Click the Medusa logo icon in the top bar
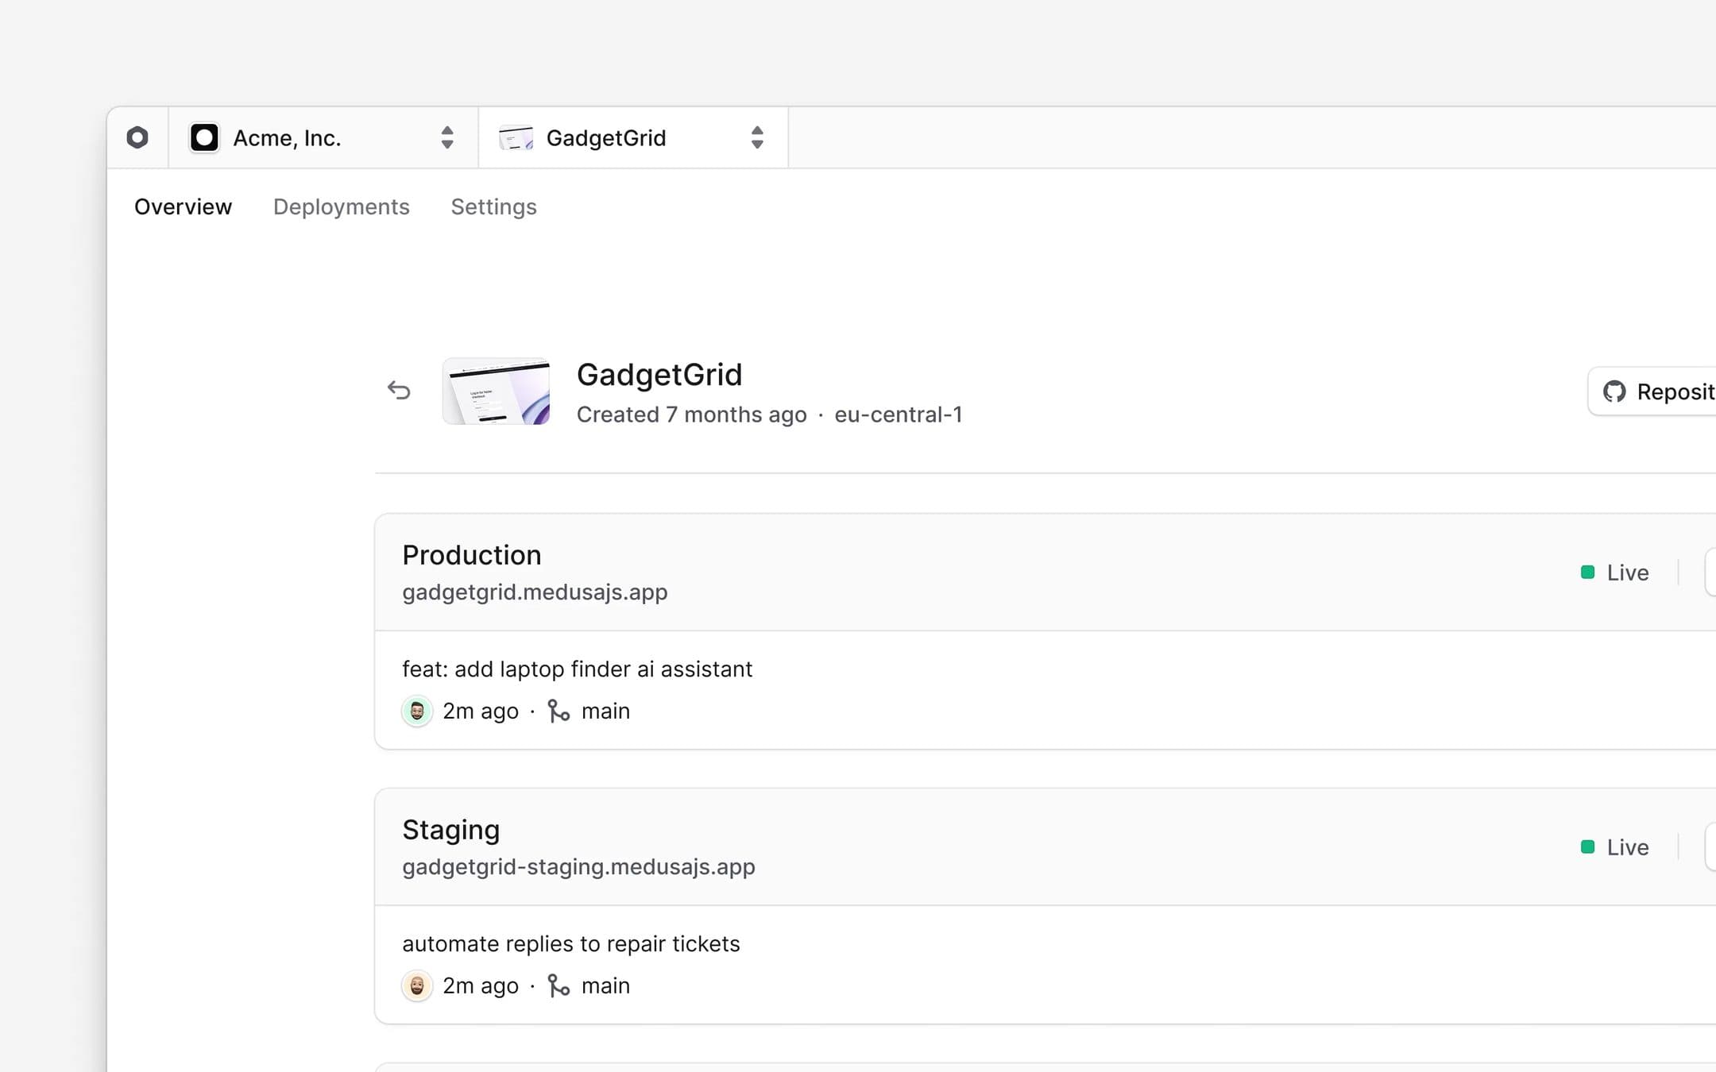 (137, 137)
